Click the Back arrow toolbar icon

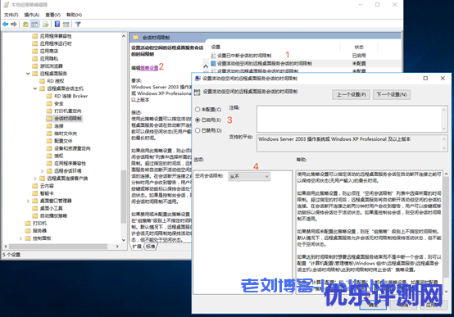[x=5, y=25]
